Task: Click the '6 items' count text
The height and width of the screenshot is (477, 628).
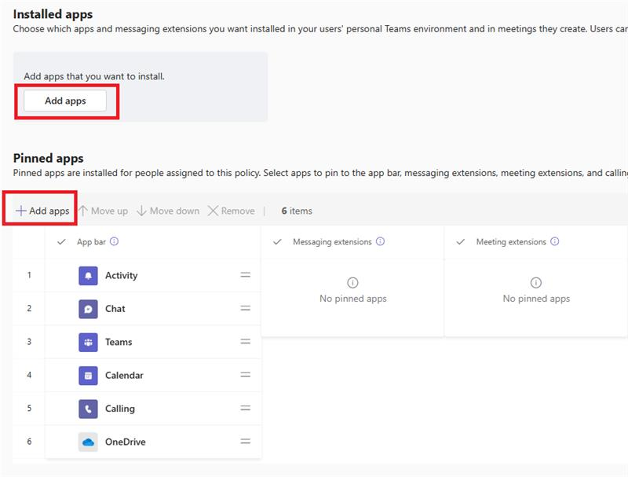Action: [297, 211]
